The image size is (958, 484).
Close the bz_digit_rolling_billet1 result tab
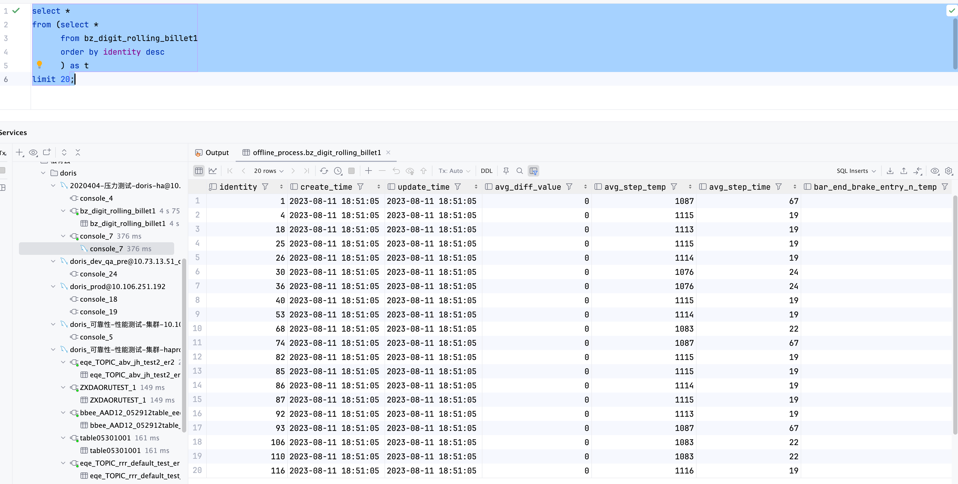point(388,152)
